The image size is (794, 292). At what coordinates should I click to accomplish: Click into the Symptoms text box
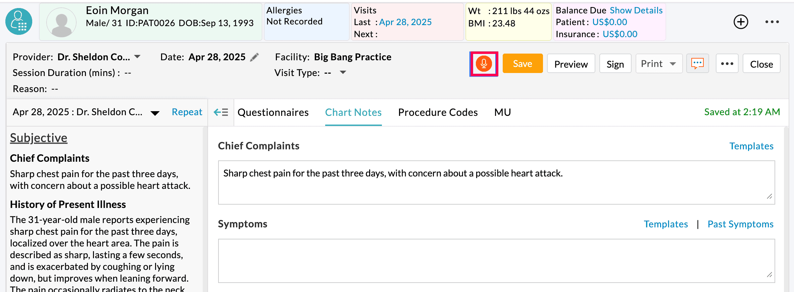coord(496,261)
